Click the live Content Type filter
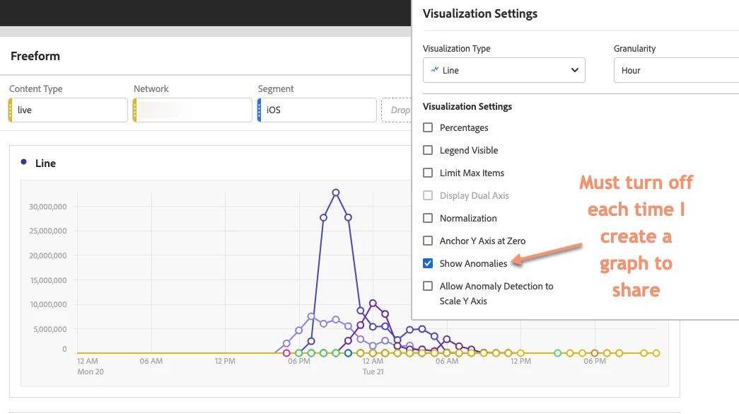 coord(69,110)
